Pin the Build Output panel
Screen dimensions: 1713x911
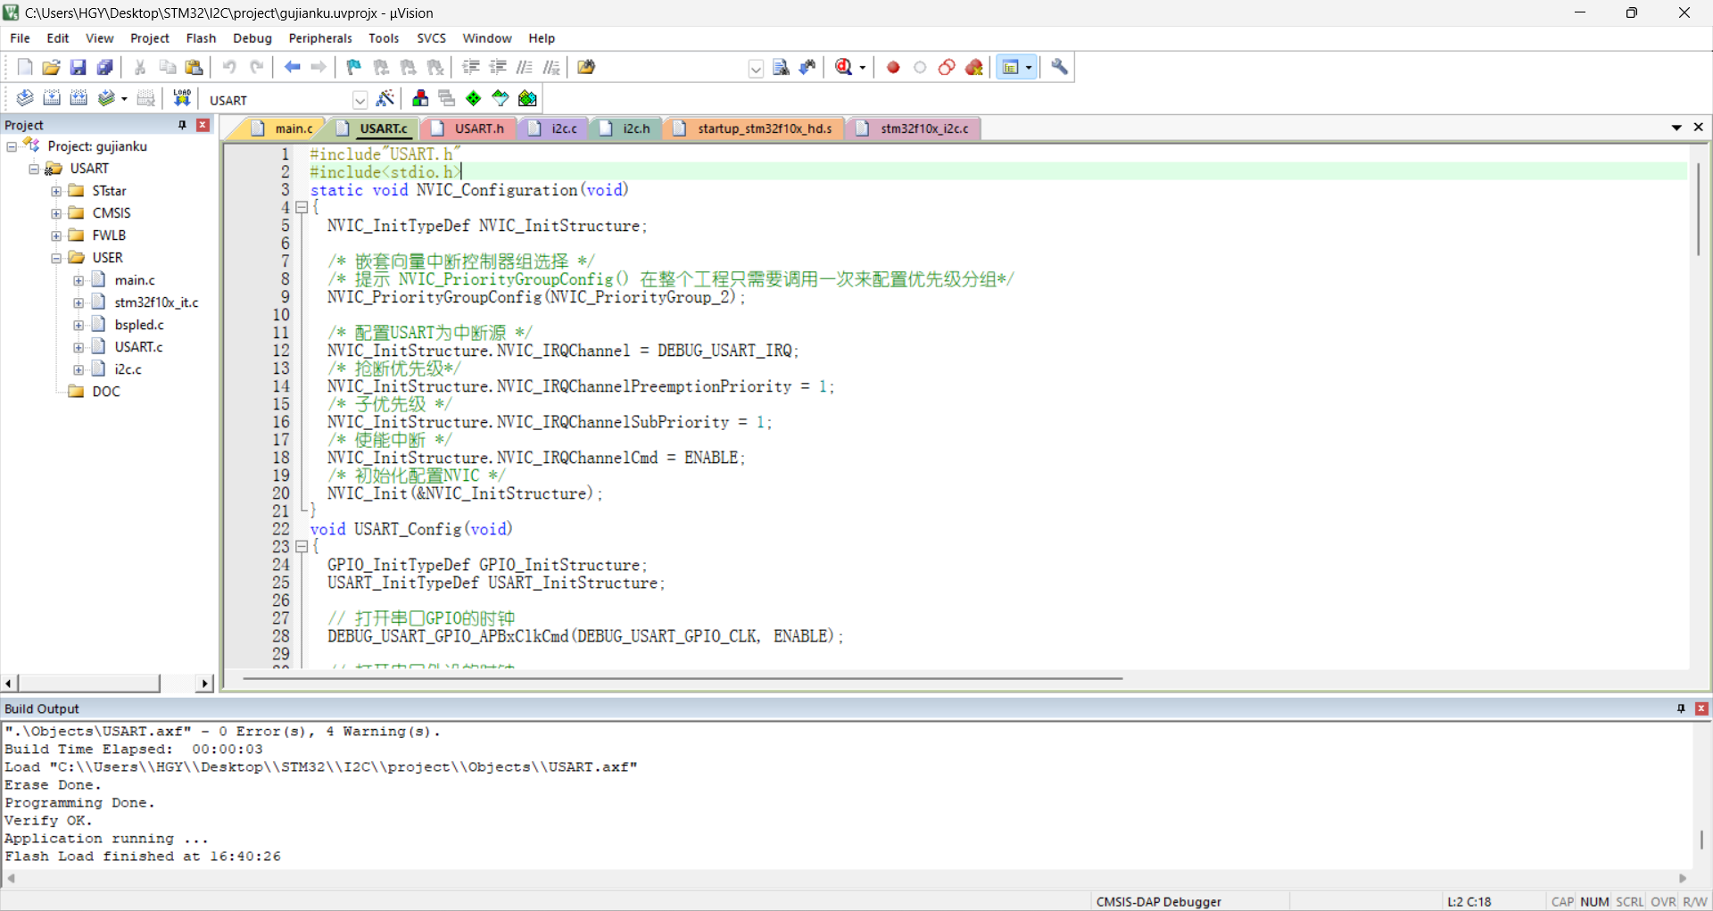point(1681,708)
